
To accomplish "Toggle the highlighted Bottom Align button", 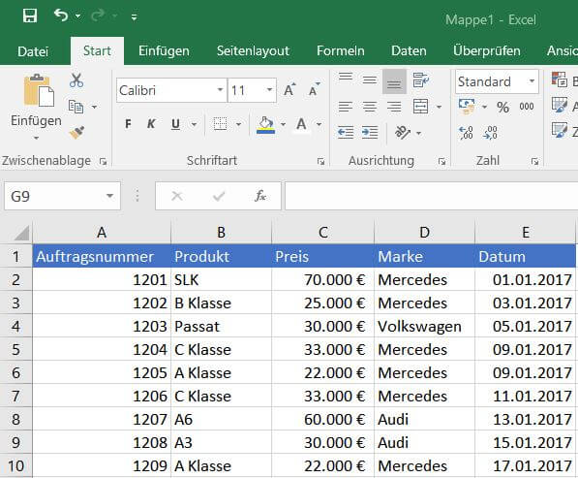I will coord(394,81).
